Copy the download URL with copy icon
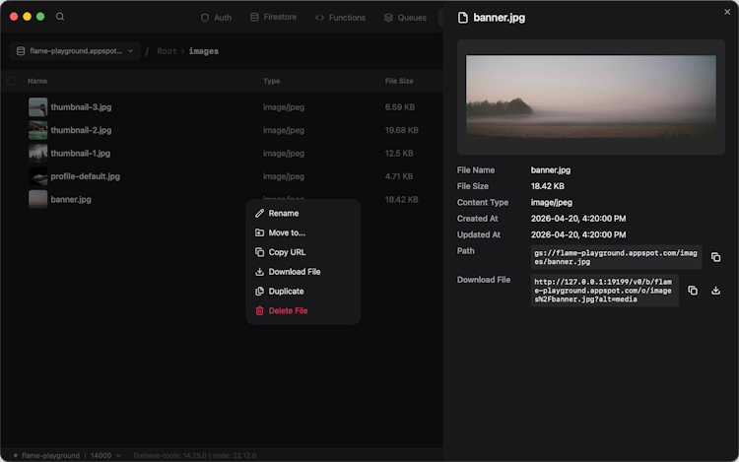The height and width of the screenshot is (462, 739). coord(693,291)
